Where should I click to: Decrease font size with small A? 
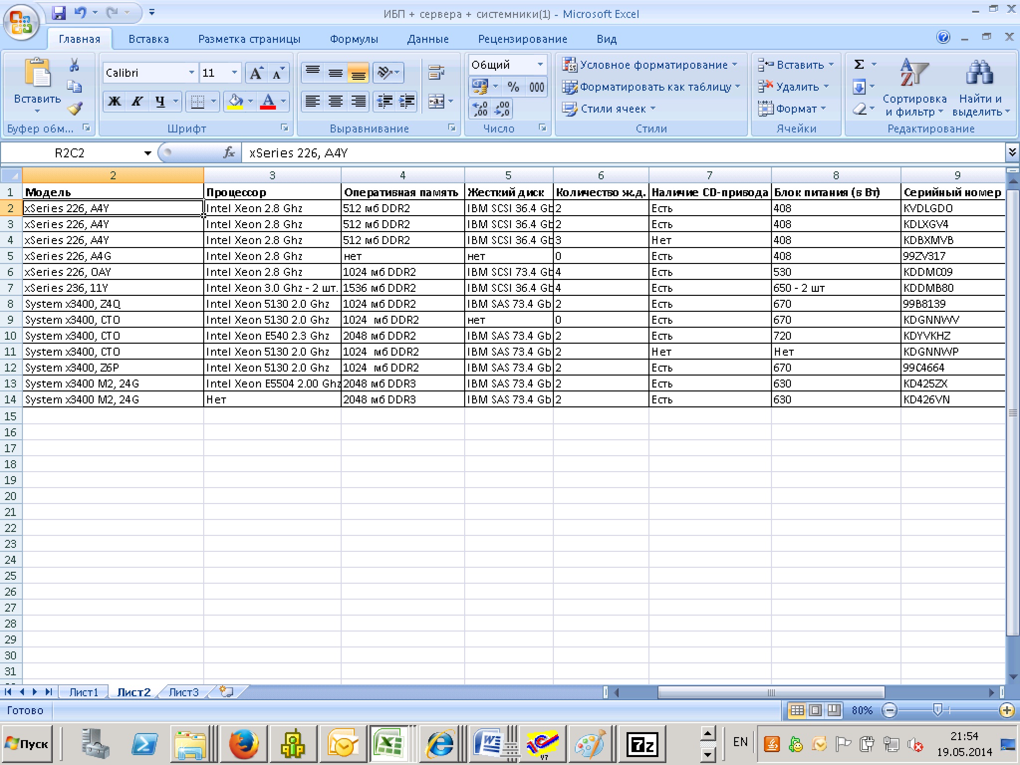(x=278, y=73)
